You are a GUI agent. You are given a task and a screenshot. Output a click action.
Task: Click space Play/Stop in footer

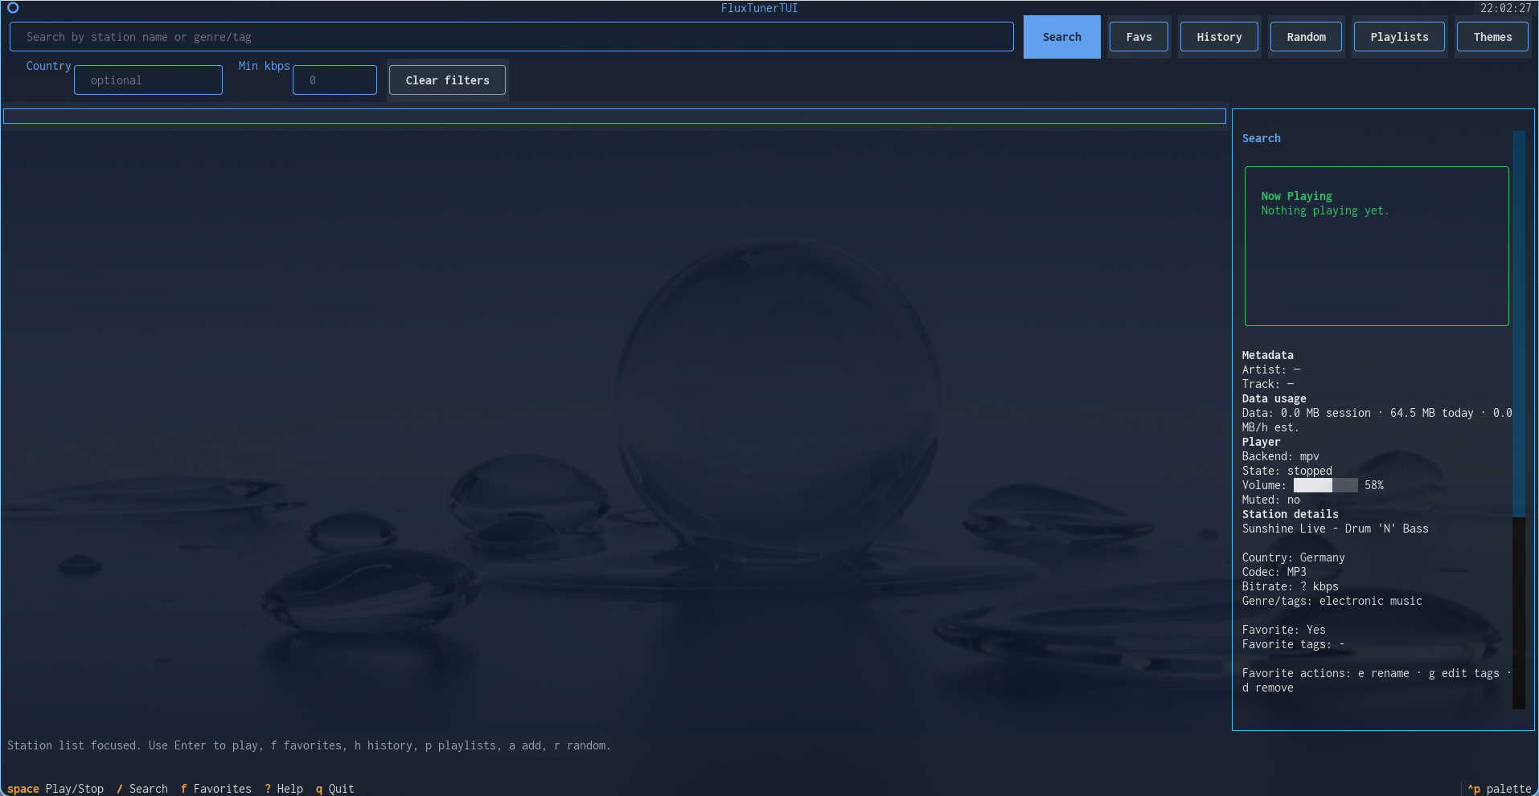point(55,789)
